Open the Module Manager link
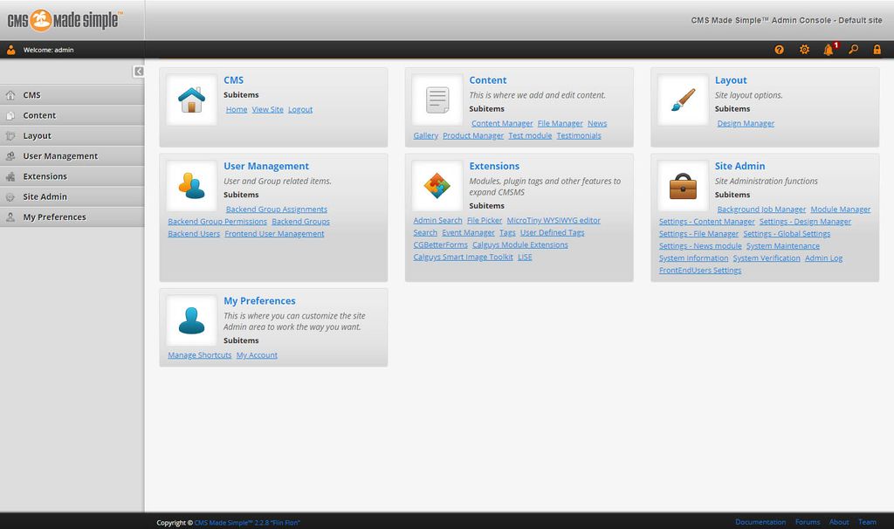Viewport: 894px width, 529px height. [x=841, y=210]
